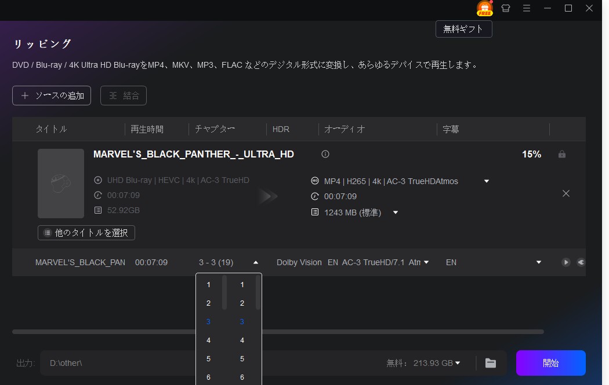Click the disc thumbnail placeholder
The image size is (609, 385).
[61, 184]
